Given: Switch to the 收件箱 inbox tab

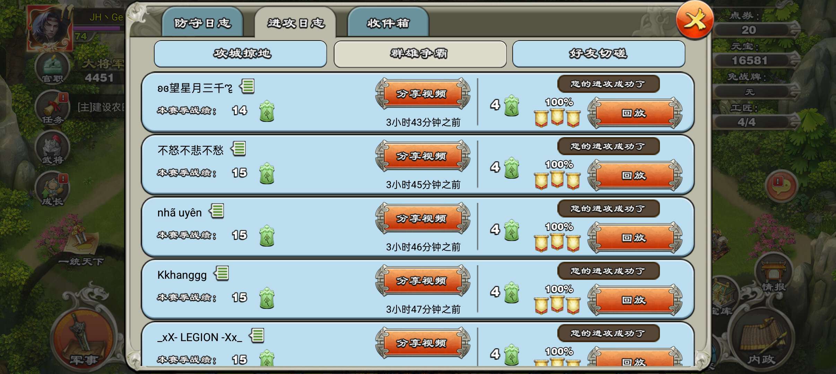Looking at the screenshot, I should point(388,23).
